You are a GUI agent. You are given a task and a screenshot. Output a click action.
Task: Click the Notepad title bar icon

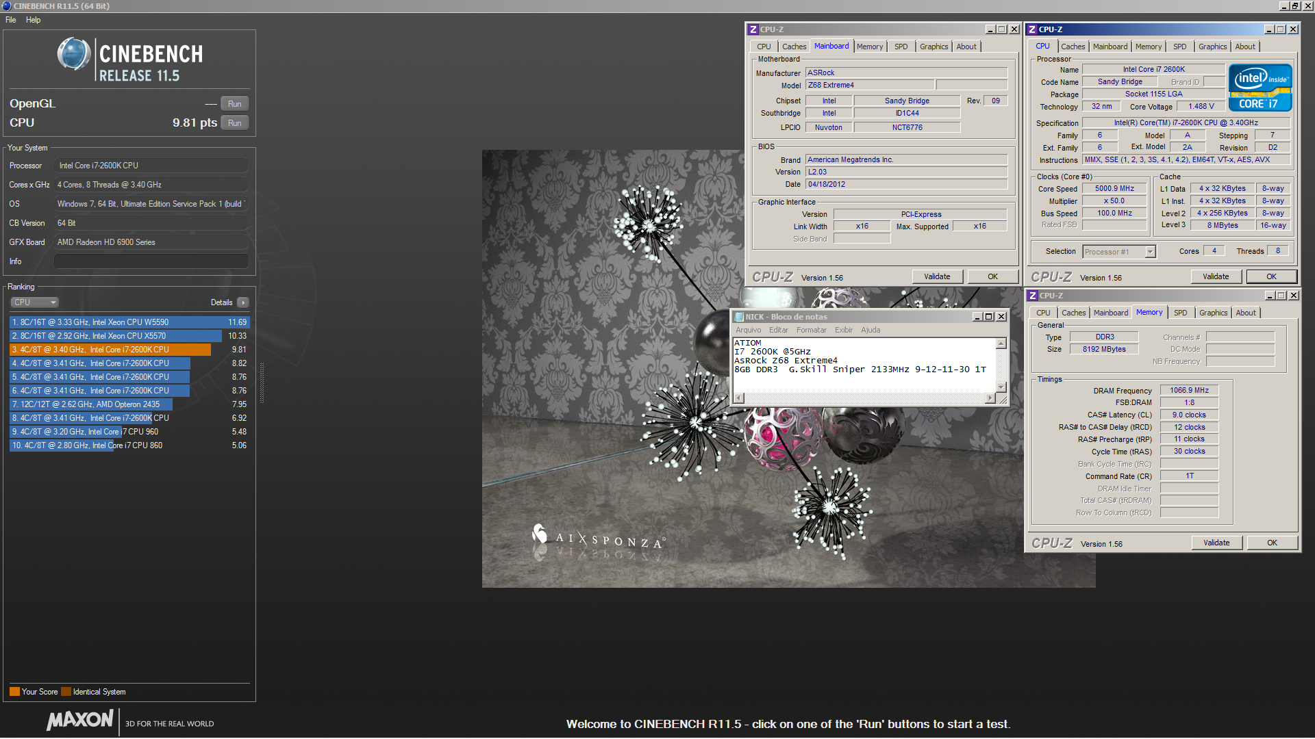[x=739, y=317]
